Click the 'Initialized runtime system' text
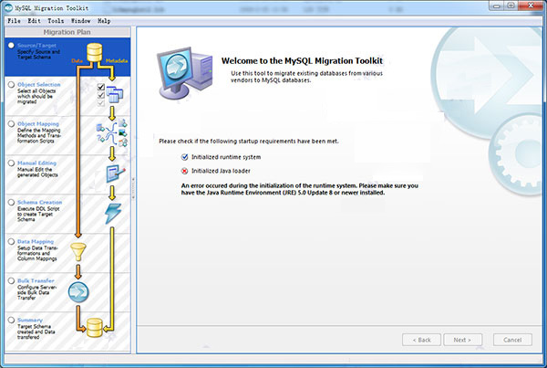This screenshot has height=368, width=547. [x=226, y=157]
